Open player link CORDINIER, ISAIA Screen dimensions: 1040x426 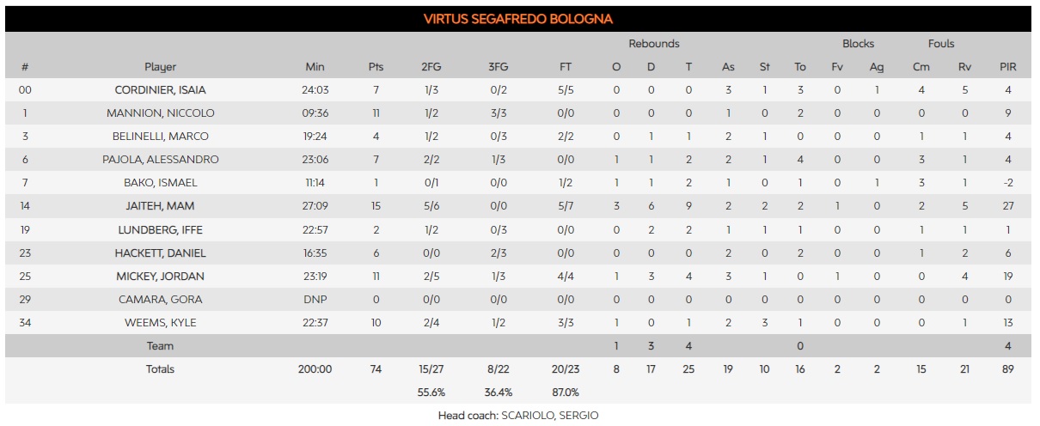coord(160,90)
